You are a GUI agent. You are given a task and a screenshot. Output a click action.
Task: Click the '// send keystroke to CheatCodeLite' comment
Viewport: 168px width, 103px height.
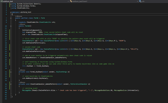point(37,76)
